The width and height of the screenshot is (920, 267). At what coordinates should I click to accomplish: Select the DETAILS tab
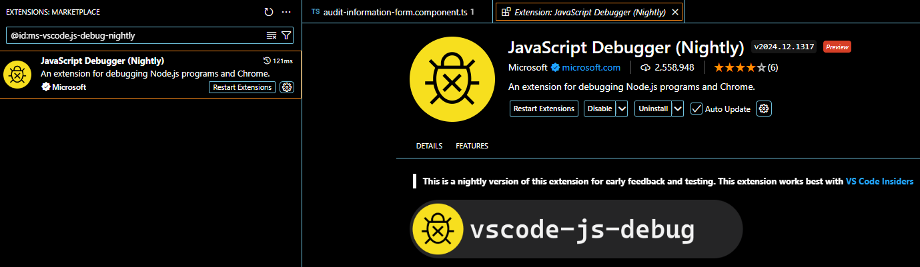coord(429,146)
